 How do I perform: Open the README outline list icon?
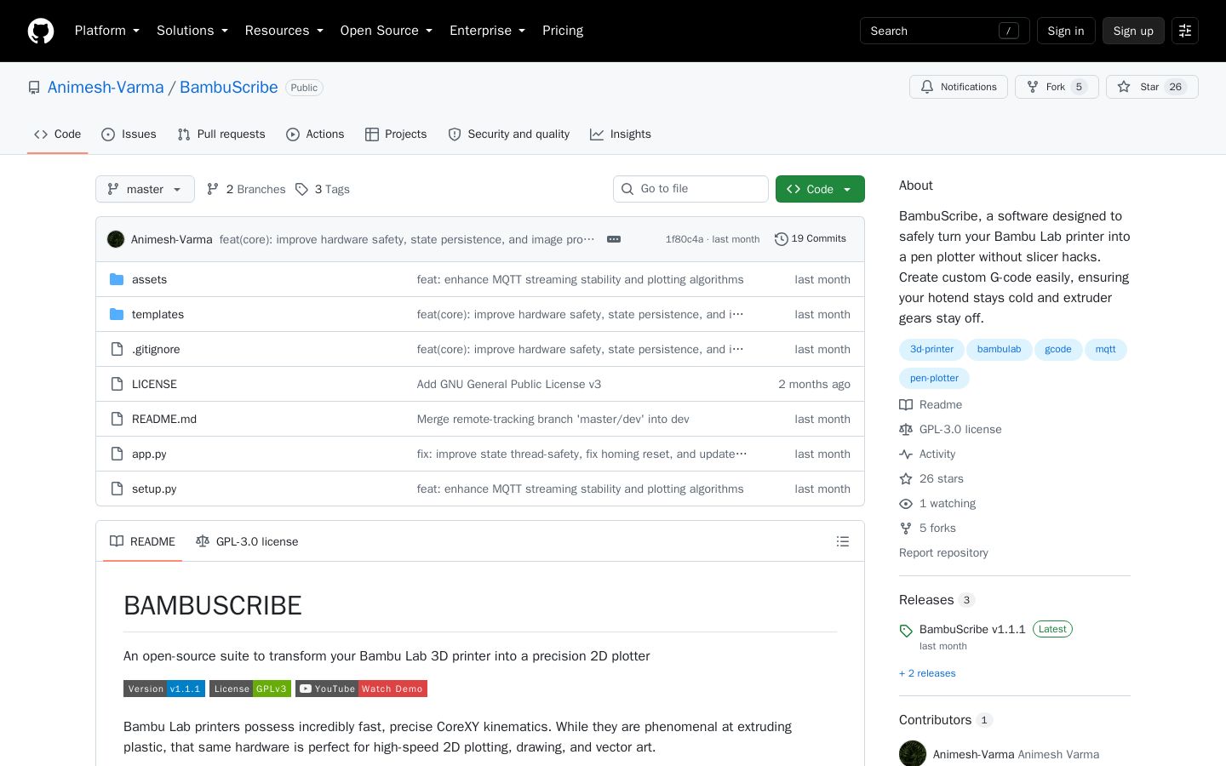(843, 541)
